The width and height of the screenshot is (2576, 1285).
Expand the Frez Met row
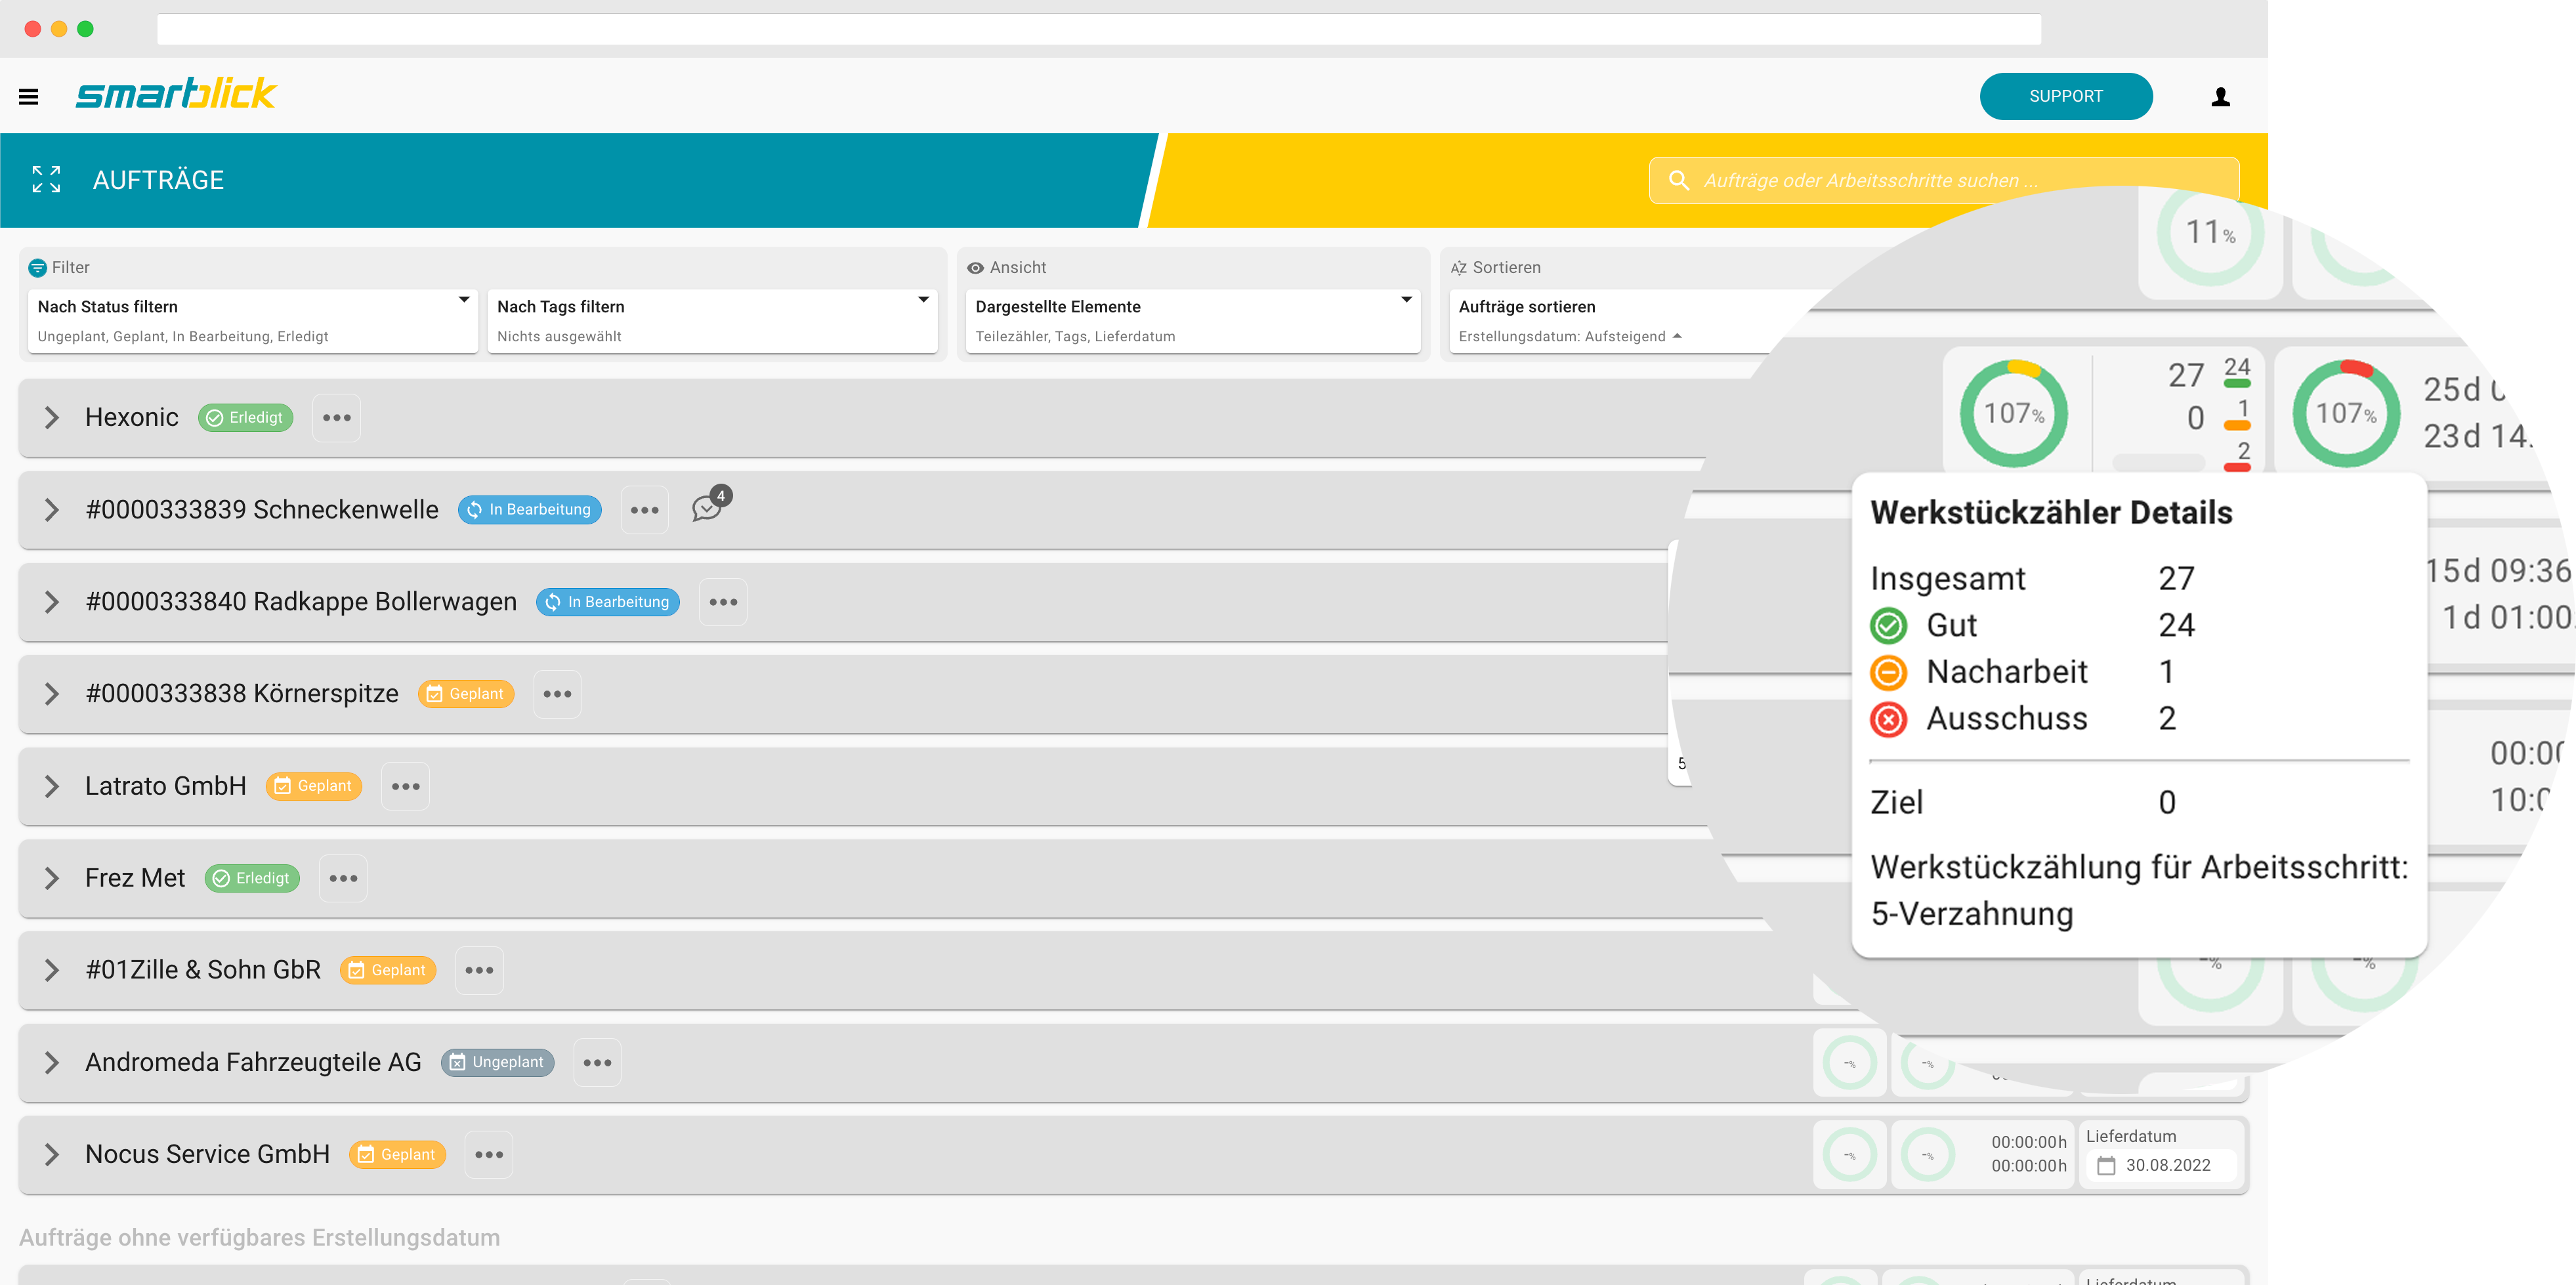point(51,878)
